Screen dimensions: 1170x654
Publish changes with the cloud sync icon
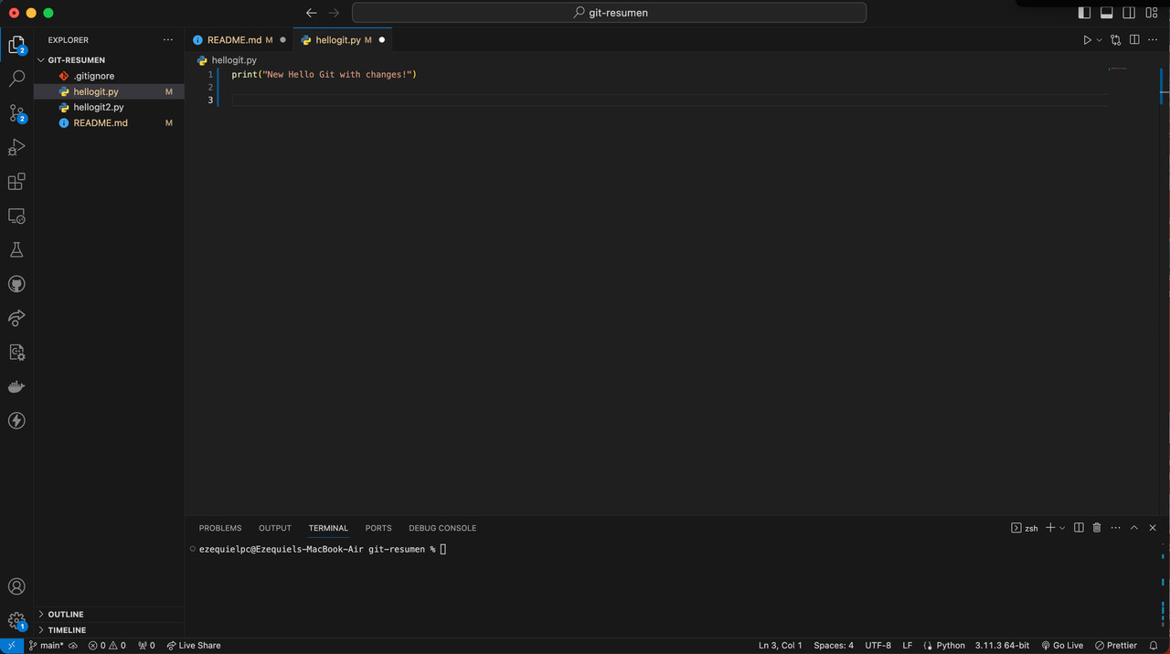pos(73,646)
